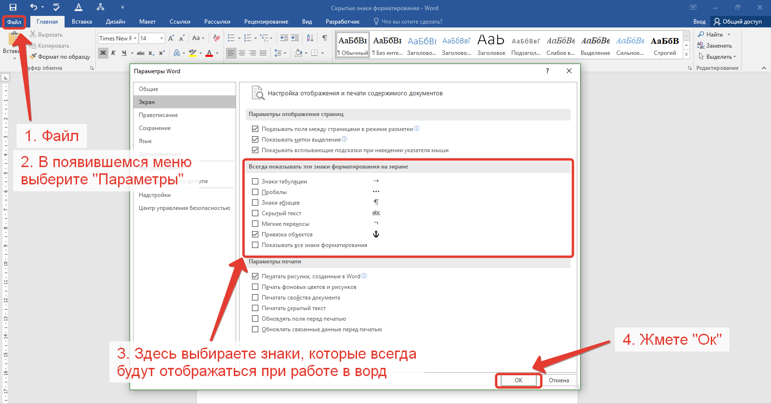
Task: Apply the font color red swatch
Action: (209, 53)
